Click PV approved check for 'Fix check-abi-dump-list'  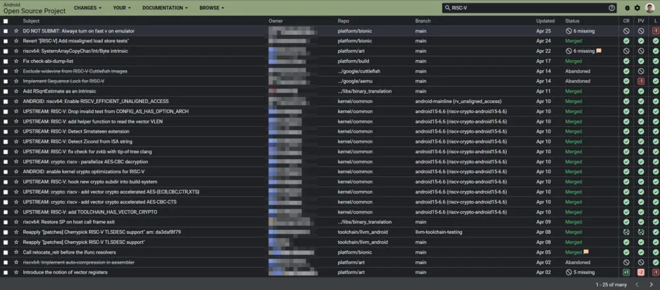(641, 61)
